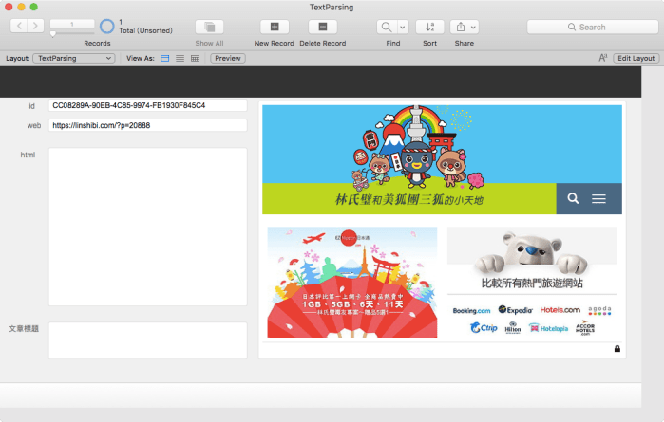Switch to Form view
The width and height of the screenshot is (664, 422).
[x=164, y=58]
